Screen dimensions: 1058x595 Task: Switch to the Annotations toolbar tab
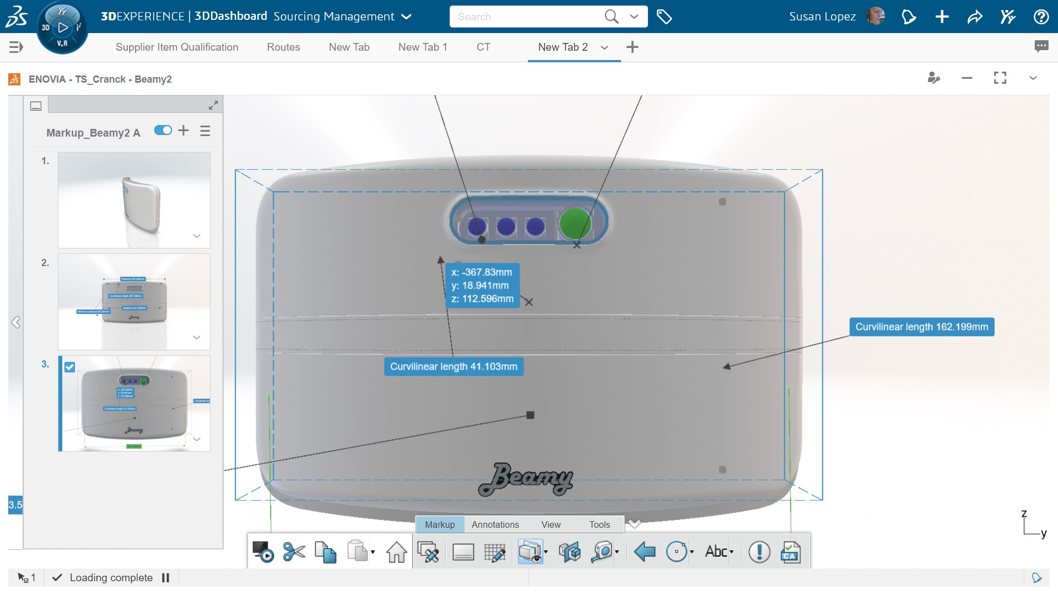pyautogui.click(x=495, y=524)
